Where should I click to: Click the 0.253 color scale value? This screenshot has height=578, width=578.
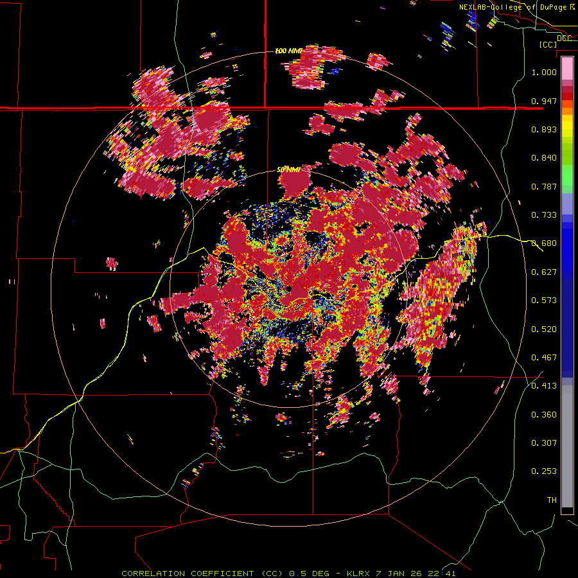pyautogui.click(x=544, y=471)
